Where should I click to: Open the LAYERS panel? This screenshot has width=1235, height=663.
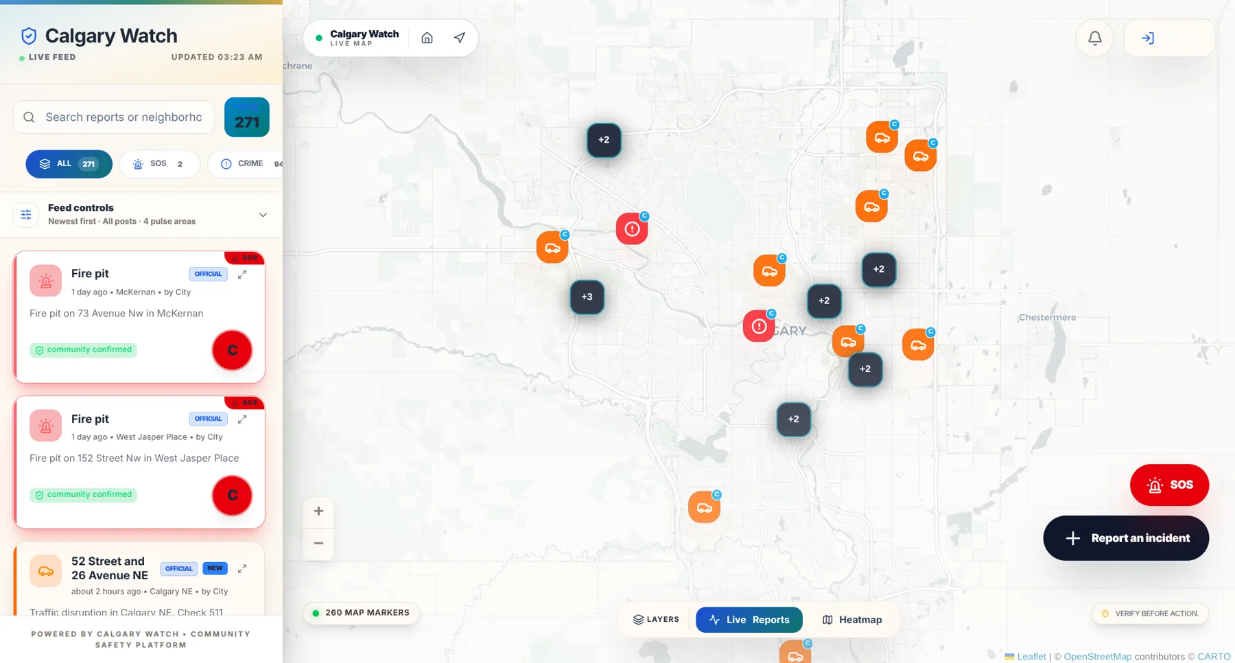656,620
